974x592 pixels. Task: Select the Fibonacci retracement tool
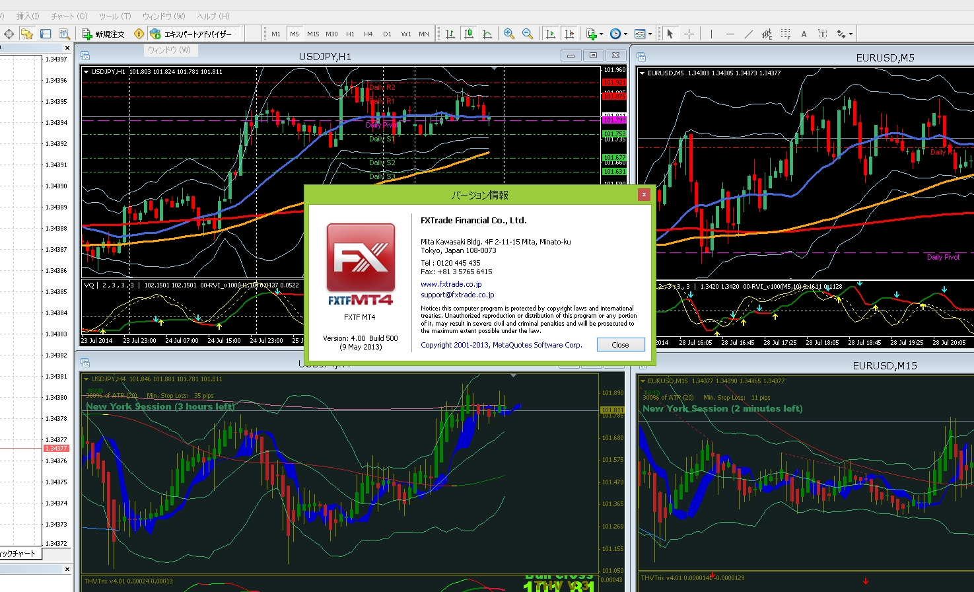click(x=785, y=34)
